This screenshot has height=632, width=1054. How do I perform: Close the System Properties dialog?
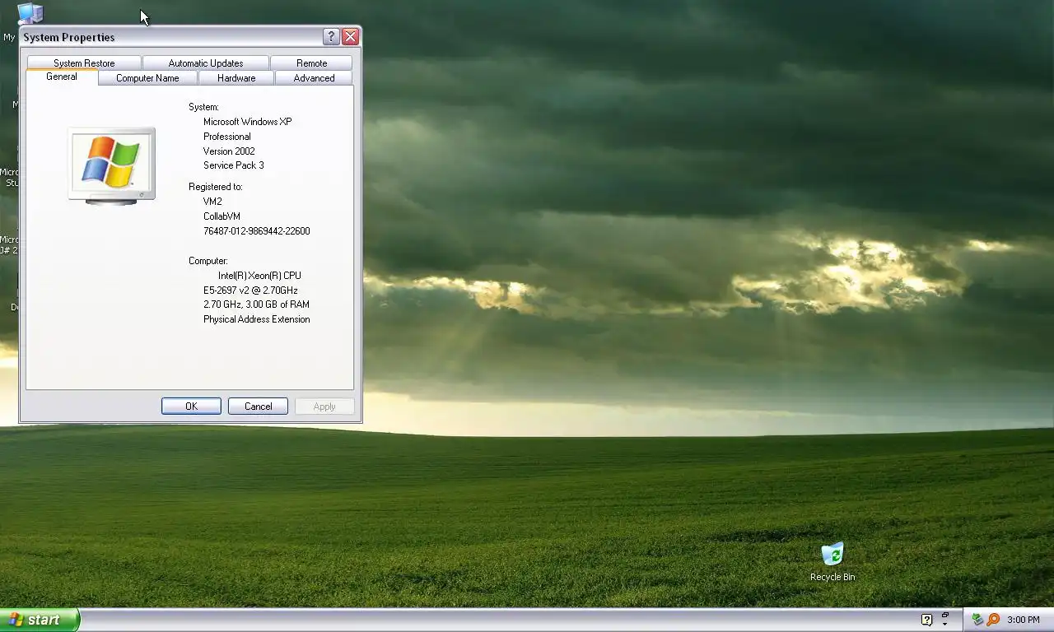tap(350, 36)
